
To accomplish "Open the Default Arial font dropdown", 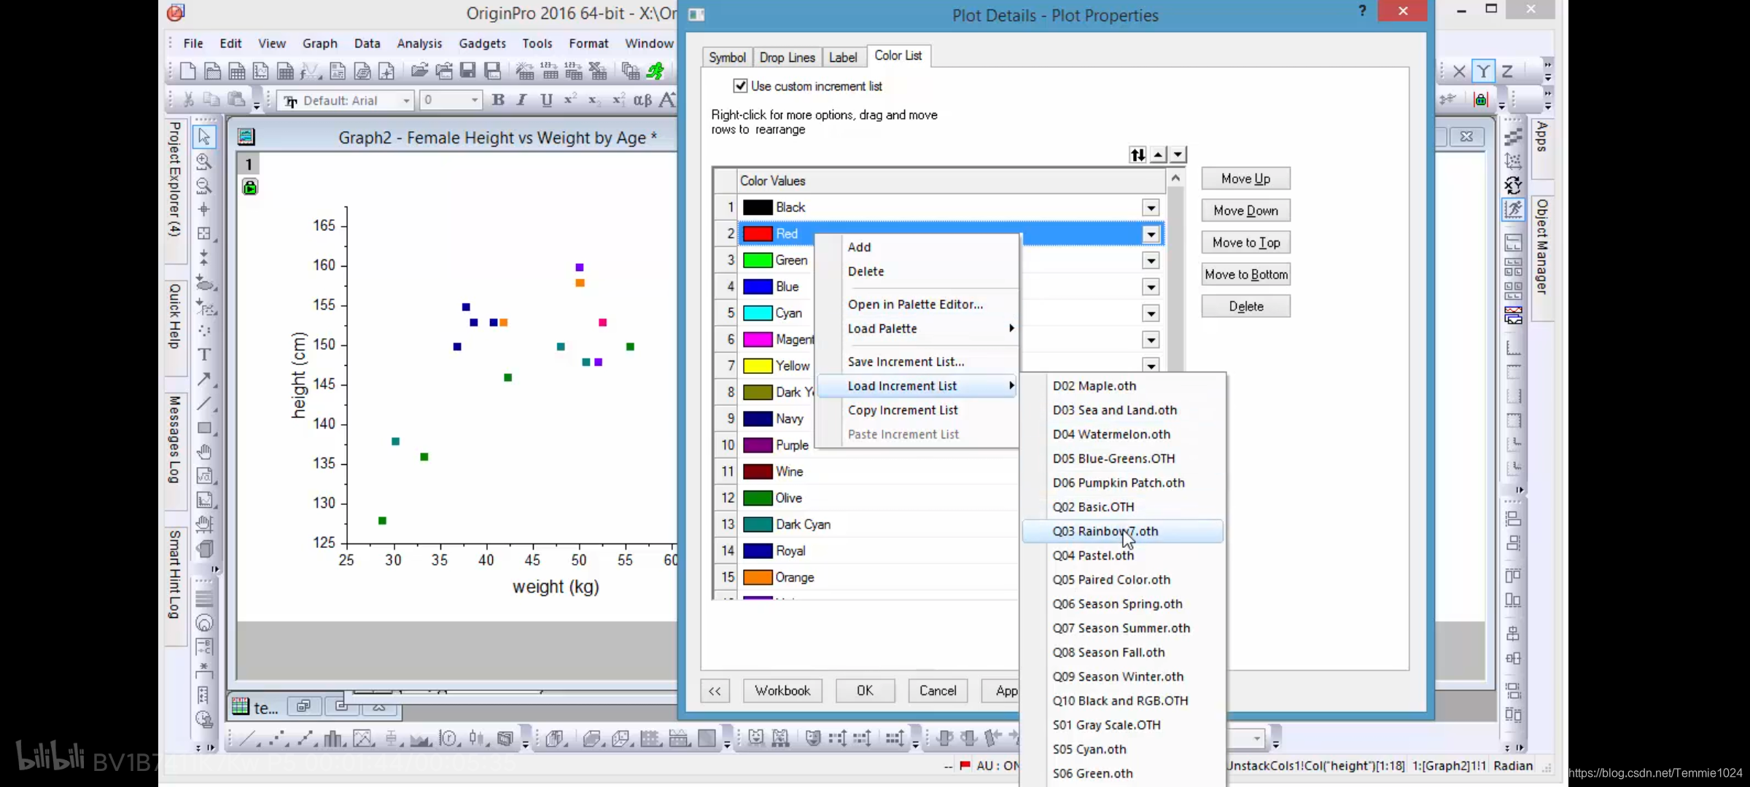I will (x=406, y=101).
